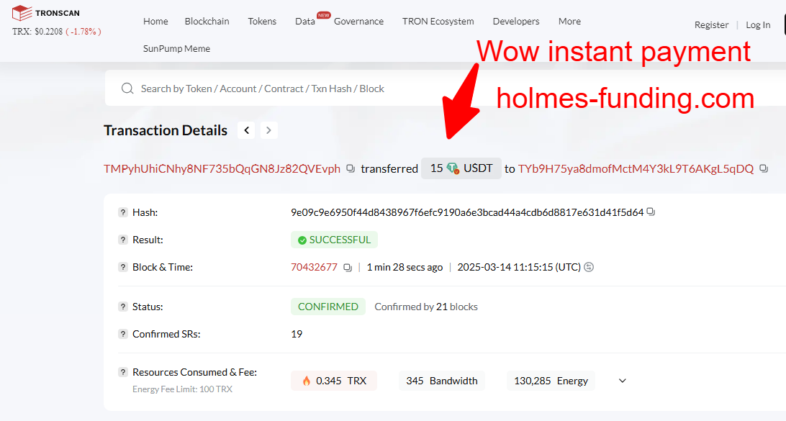This screenshot has height=421, width=786.
Task: Click the 345 Bandwidth value
Action: coord(442,381)
